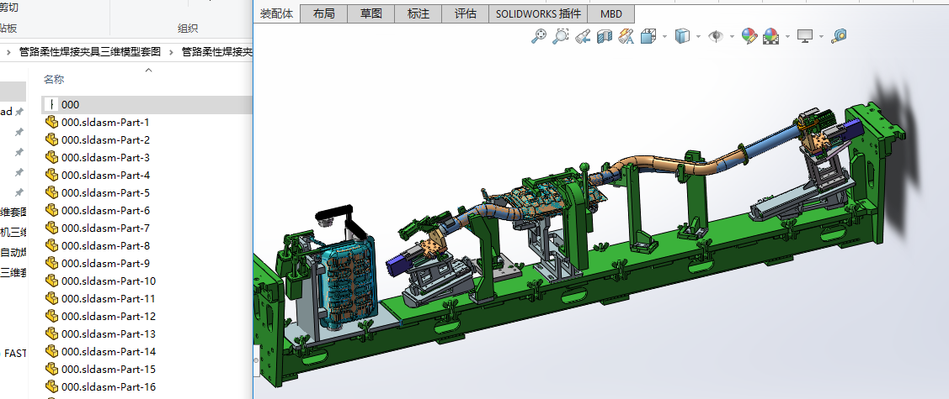Screen dimensions: 949x399
Task: Open the Apply Scene dropdown arrow
Action: point(787,37)
